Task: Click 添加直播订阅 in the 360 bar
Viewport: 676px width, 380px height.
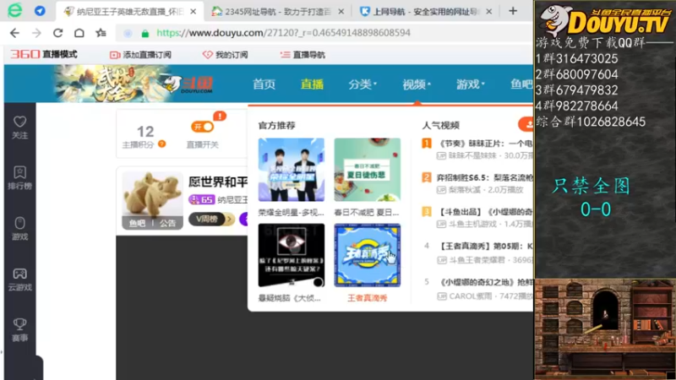Action: 140,55
